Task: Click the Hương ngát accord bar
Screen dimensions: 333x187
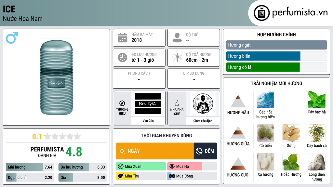Action: [x=276, y=45]
